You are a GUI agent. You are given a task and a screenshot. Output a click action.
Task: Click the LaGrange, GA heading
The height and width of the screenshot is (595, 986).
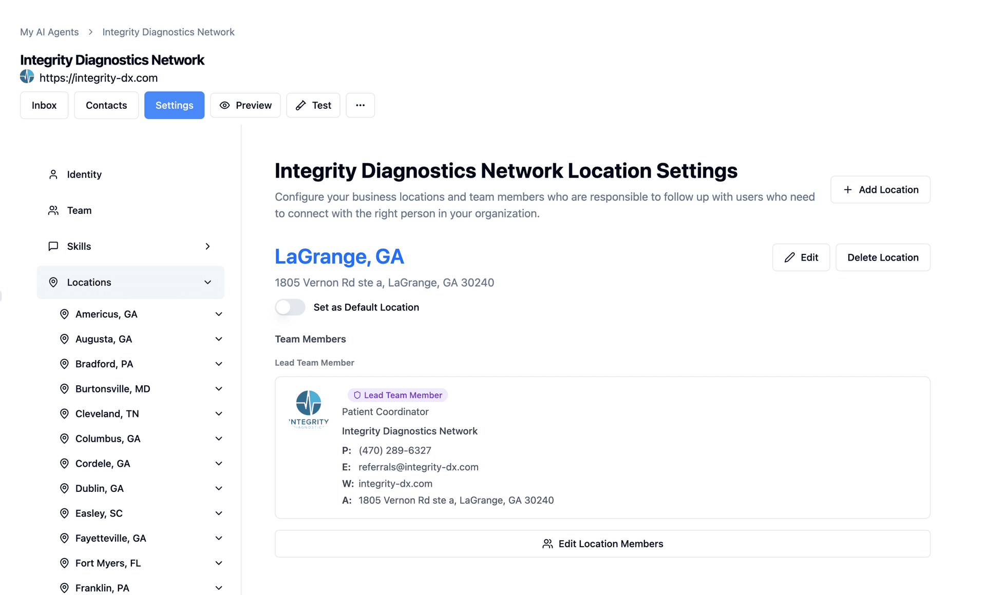pos(339,256)
